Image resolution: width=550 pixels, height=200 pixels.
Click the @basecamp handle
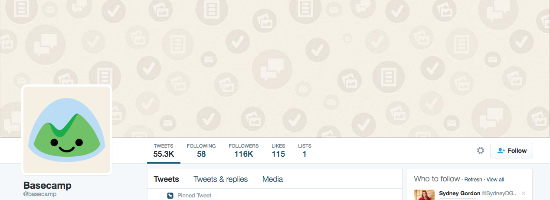pos(40,194)
